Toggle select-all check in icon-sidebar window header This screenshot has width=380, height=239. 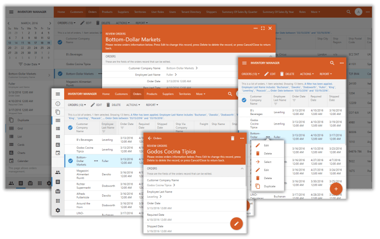[x=70, y=127]
